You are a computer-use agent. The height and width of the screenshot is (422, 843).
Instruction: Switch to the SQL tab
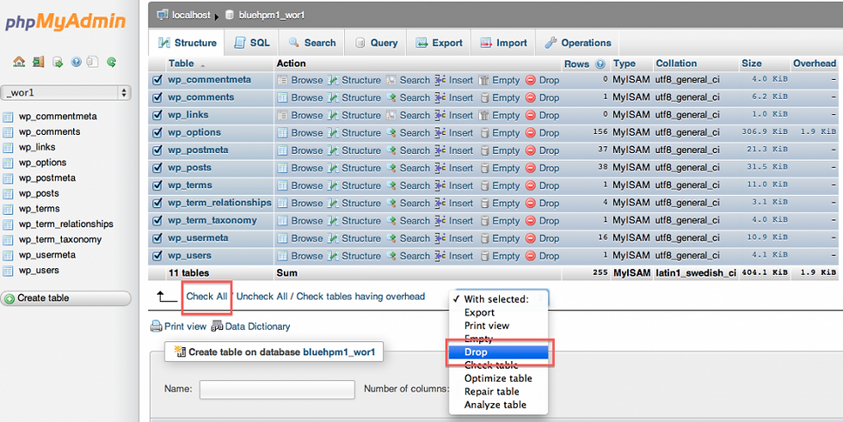coord(252,43)
